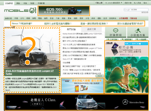Open the 大三元 Luxgen SUV thread

point(82,70)
